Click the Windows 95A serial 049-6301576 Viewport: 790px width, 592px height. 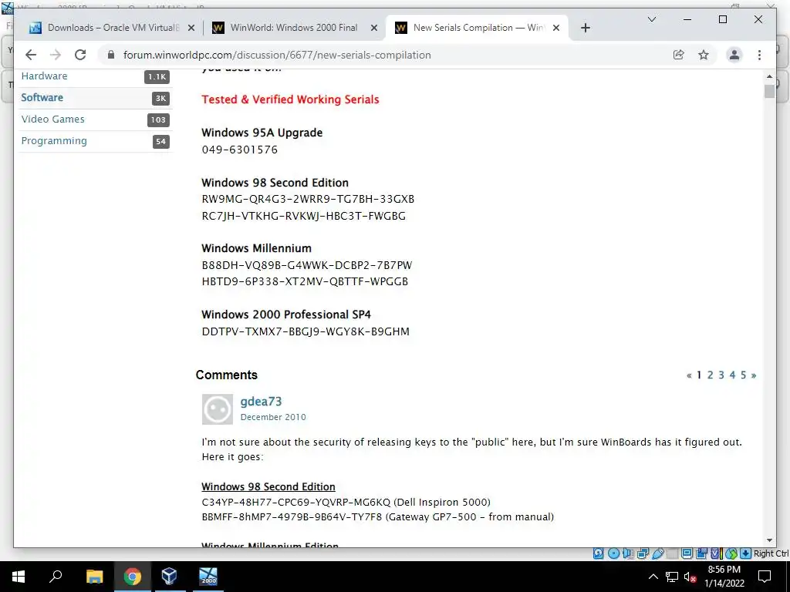pos(239,150)
